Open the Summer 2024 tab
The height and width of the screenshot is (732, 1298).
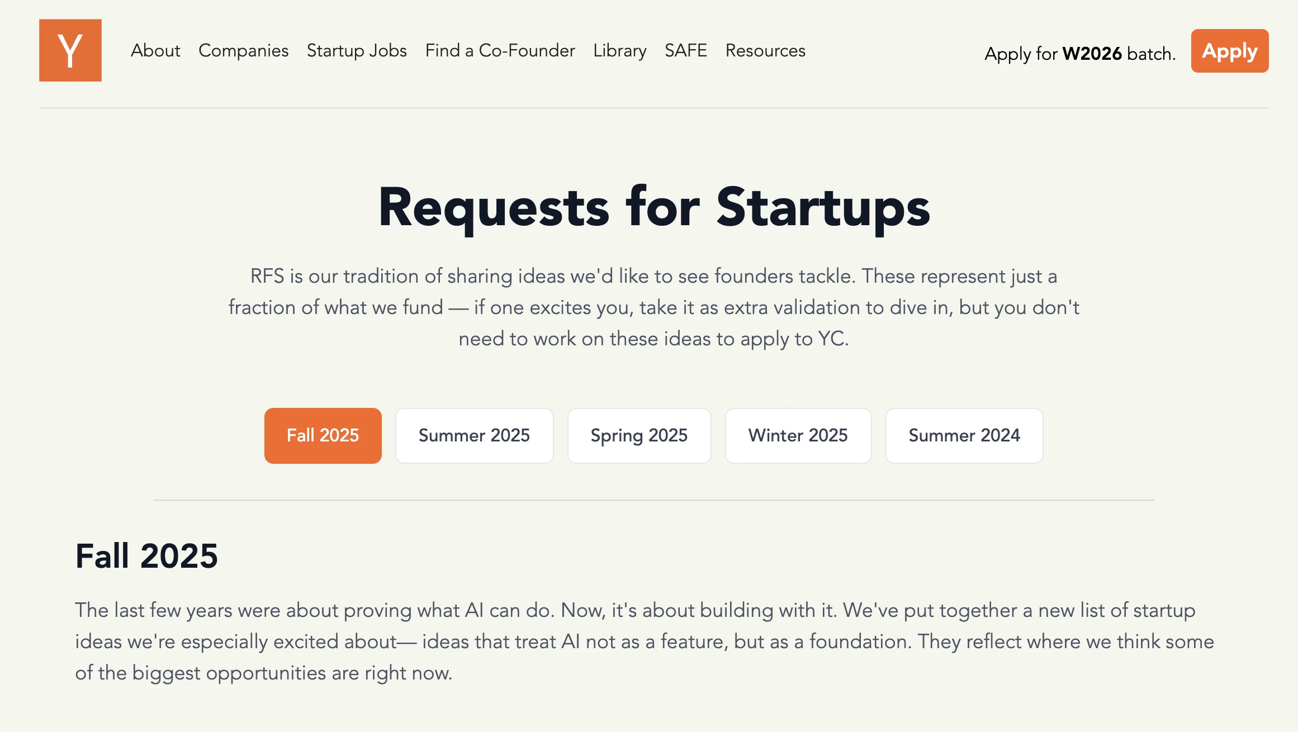(964, 435)
